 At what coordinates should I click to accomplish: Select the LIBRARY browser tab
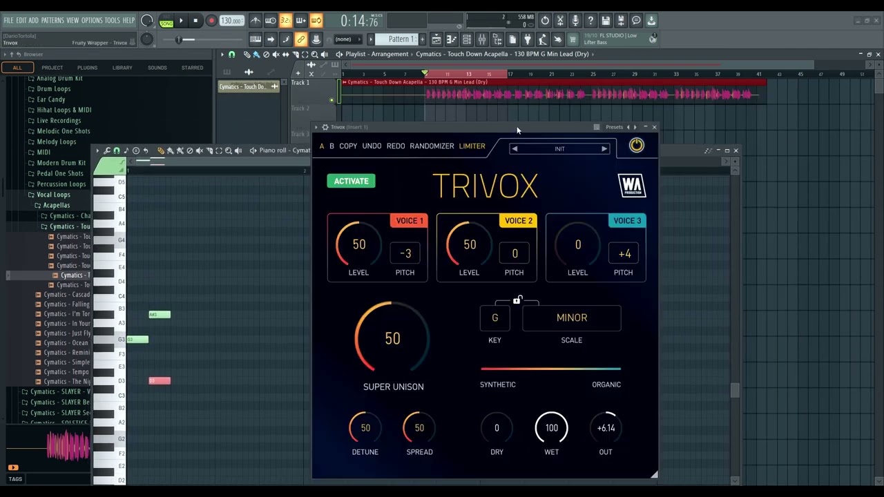122,68
